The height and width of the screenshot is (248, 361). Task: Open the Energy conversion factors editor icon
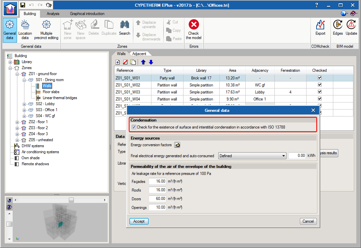(x=177, y=145)
